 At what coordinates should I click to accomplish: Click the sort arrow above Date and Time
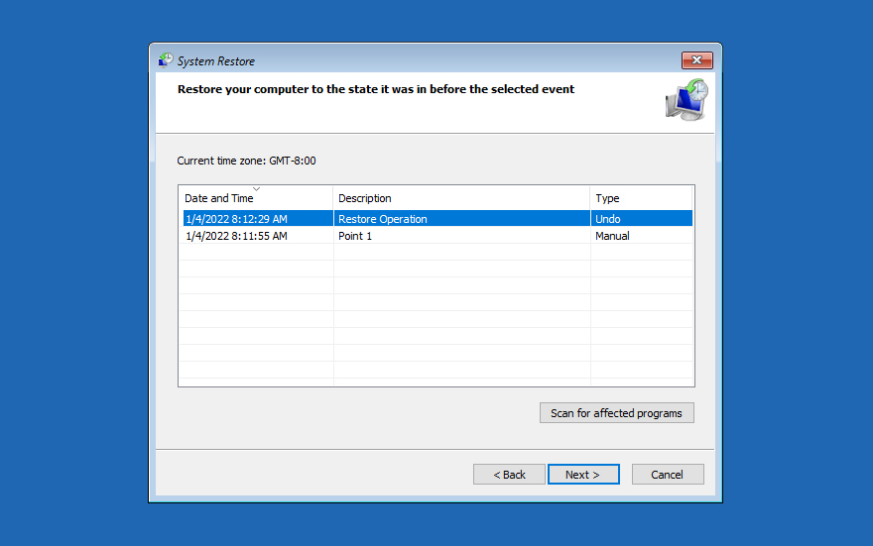pyautogui.click(x=256, y=189)
